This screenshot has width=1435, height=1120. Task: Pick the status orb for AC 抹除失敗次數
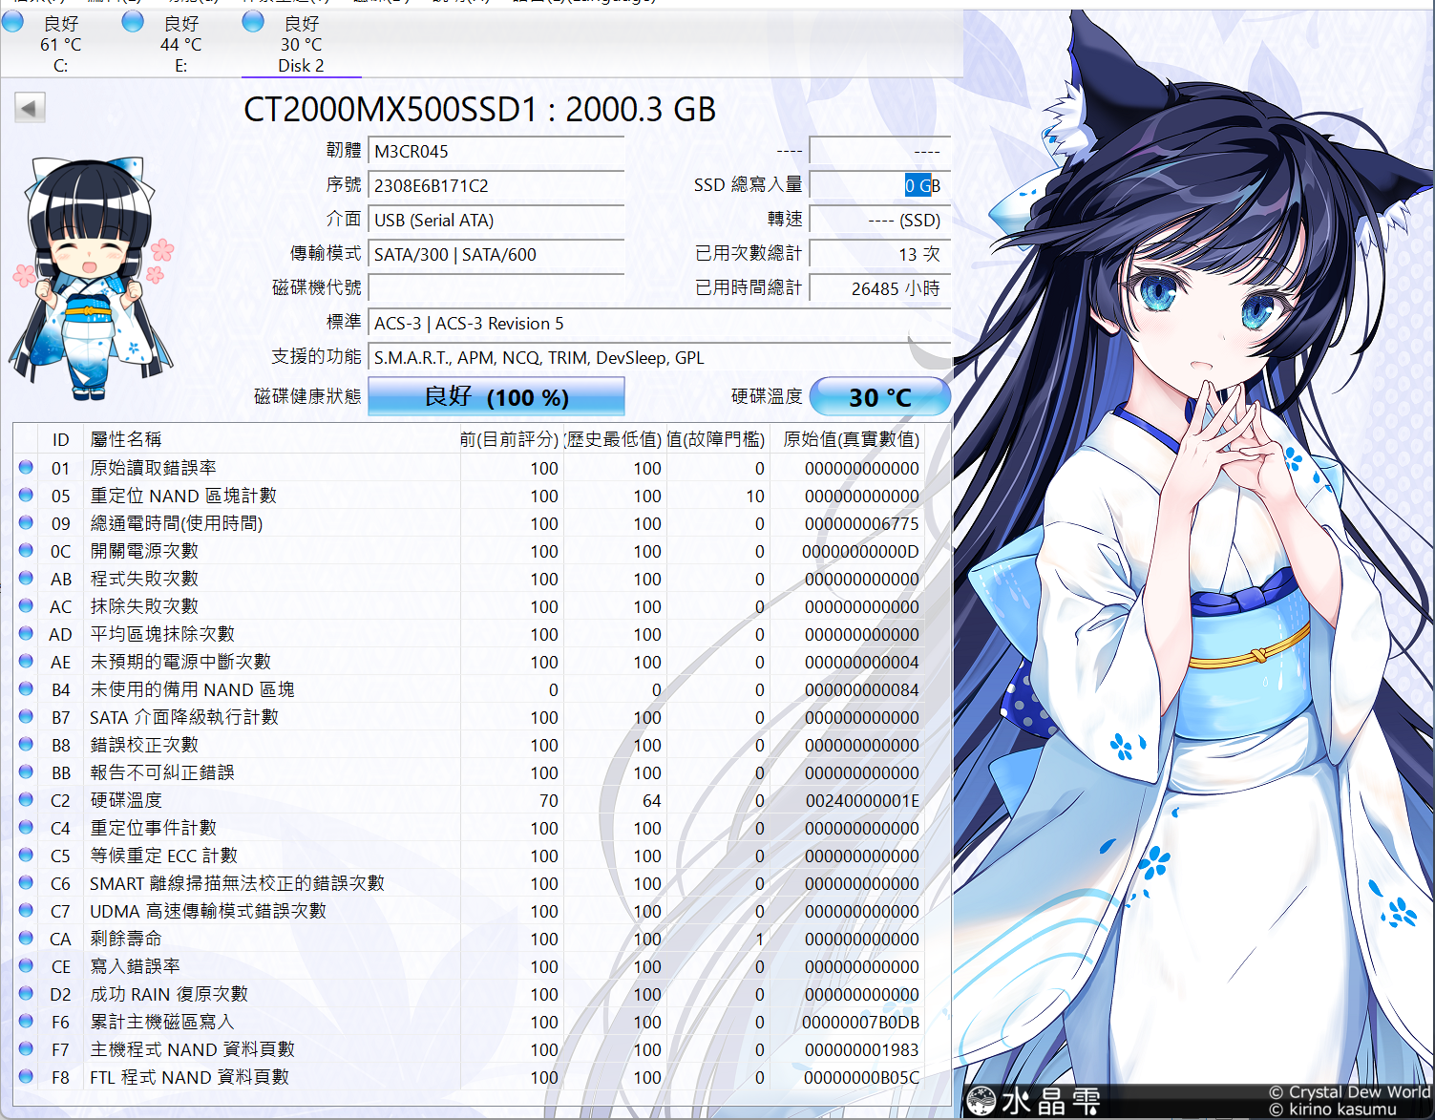coord(26,606)
